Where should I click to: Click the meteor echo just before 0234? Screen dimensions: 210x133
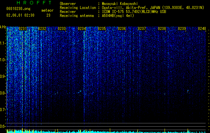click(x=80, y=92)
